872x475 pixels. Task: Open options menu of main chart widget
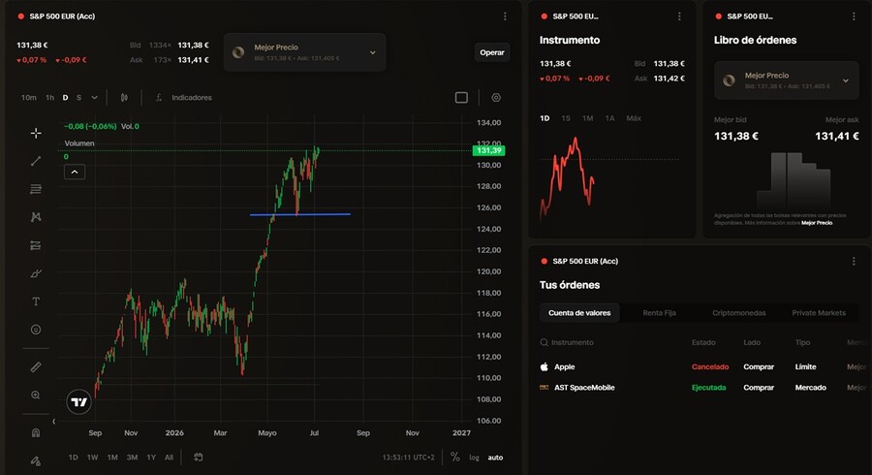pos(505,16)
